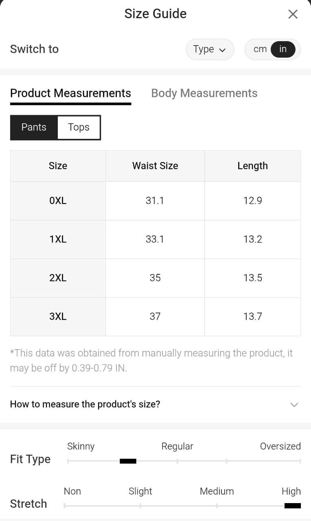Switch to Body Measurements tab
311x521 pixels.
(204, 93)
